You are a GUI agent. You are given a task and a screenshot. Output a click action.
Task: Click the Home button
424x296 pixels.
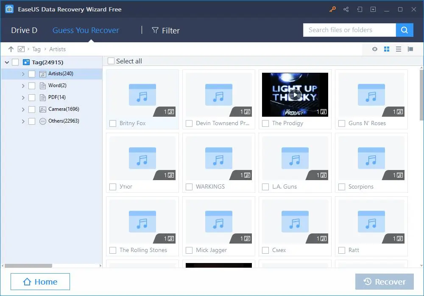point(40,282)
